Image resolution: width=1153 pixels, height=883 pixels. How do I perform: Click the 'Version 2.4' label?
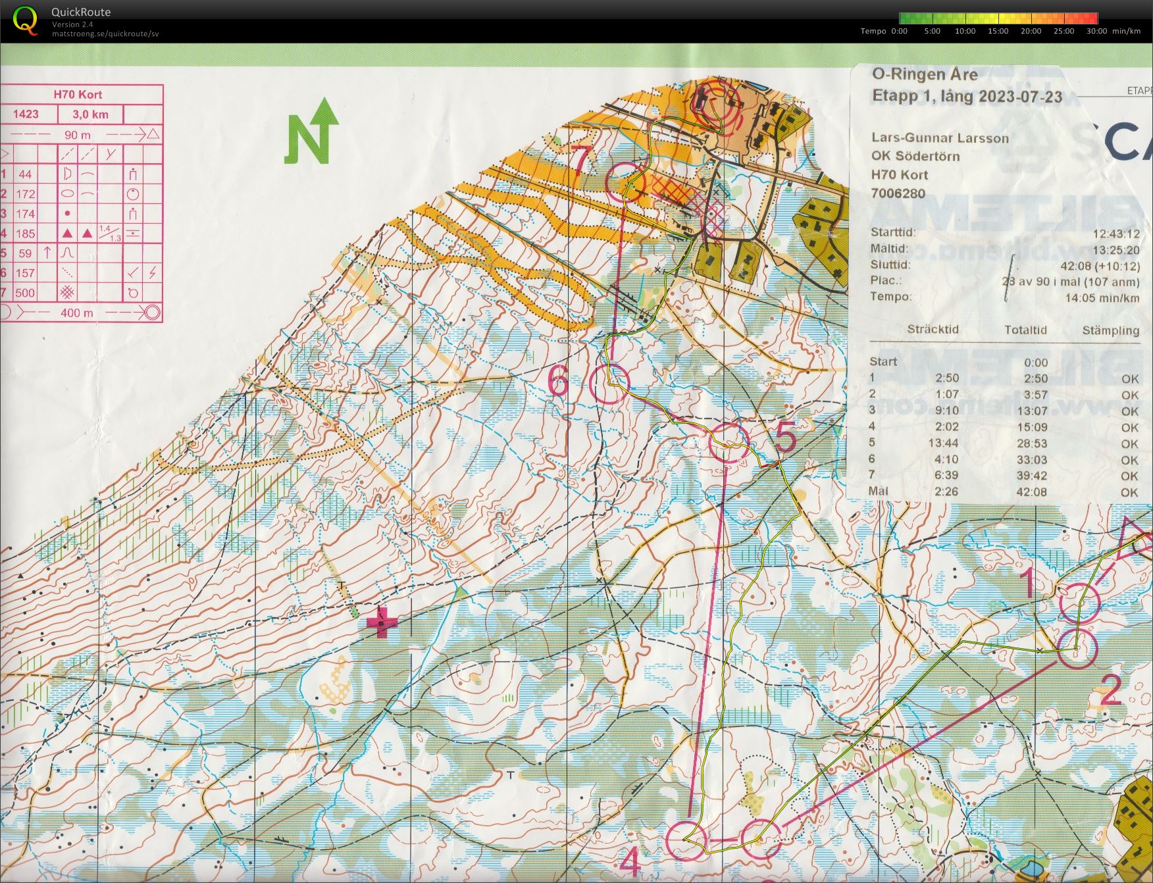(x=72, y=24)
